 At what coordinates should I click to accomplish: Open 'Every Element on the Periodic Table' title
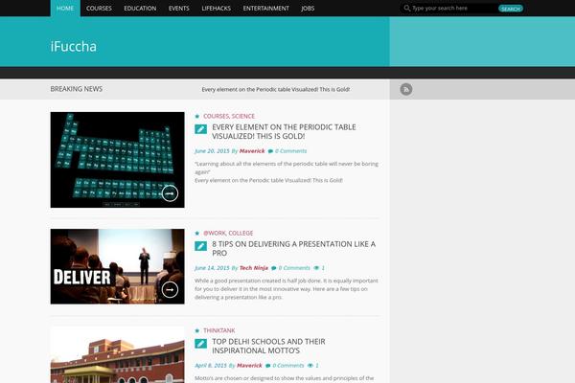click(x=285, y=131)
